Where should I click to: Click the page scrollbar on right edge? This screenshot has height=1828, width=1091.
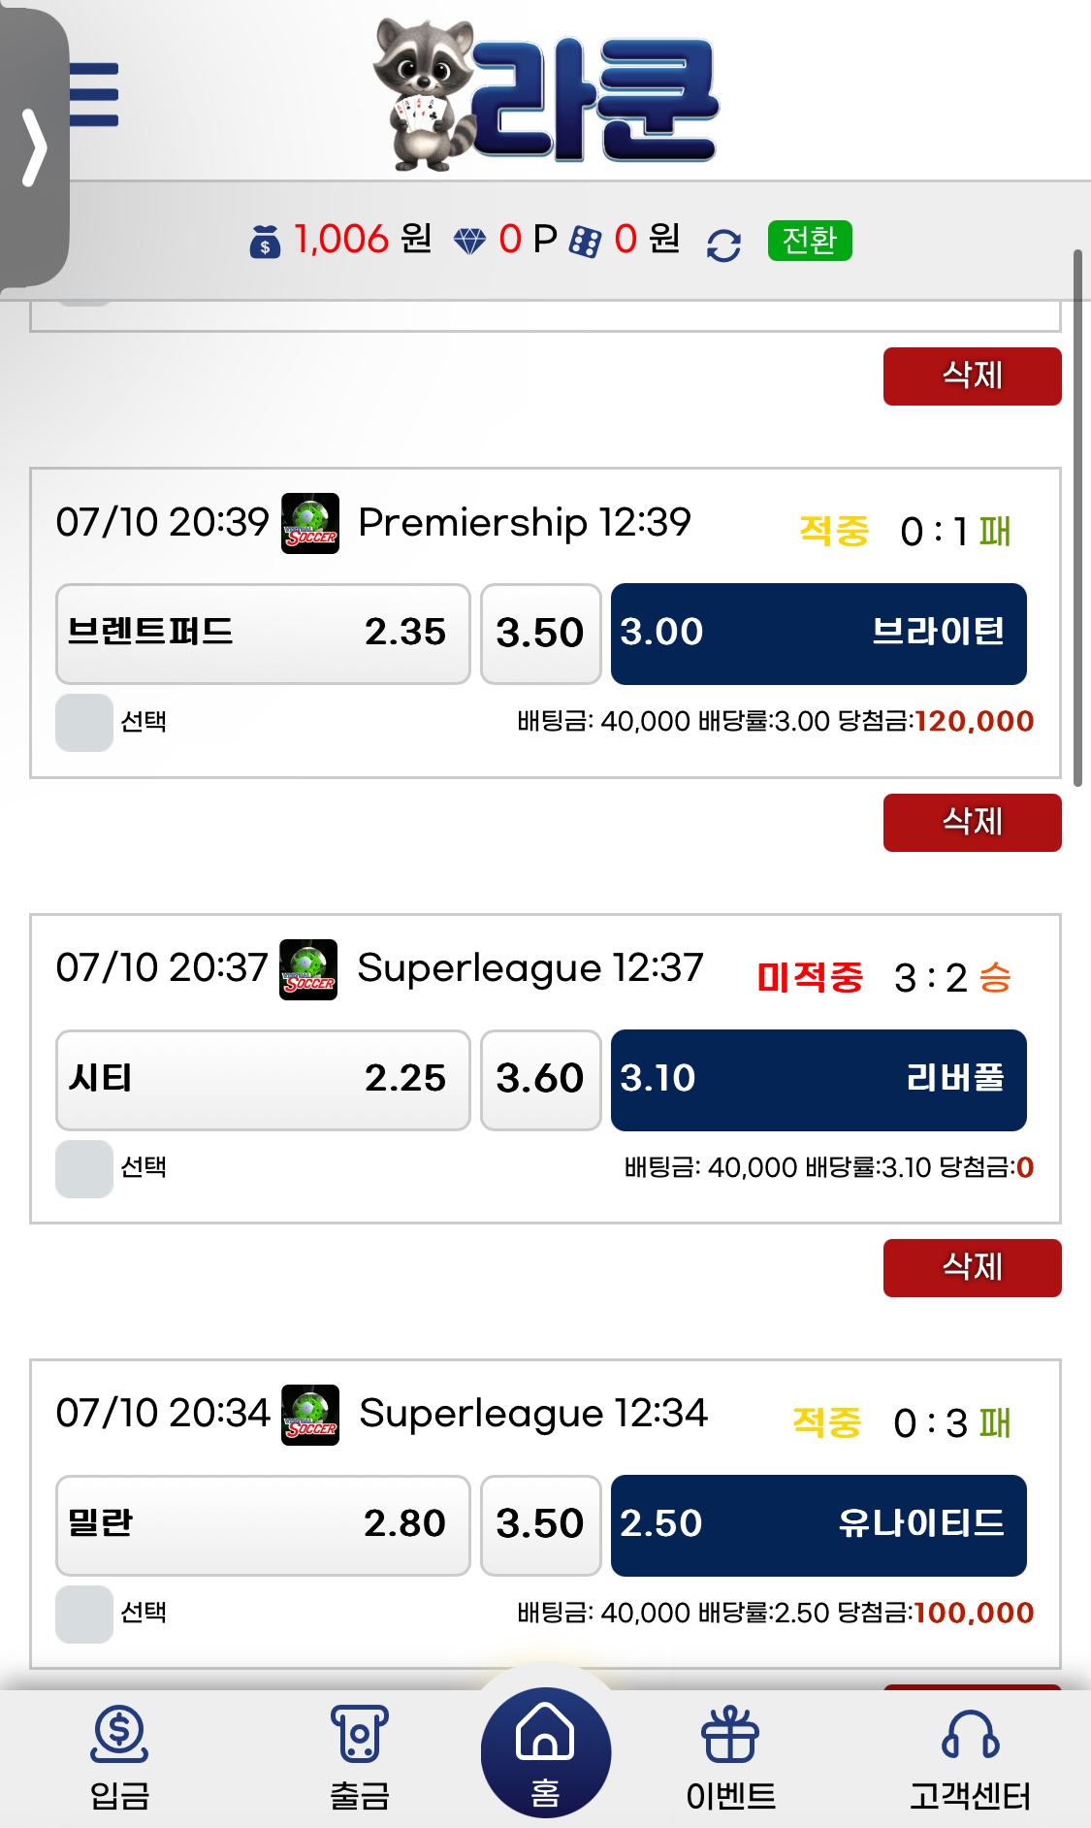(x=1076, y=516)
